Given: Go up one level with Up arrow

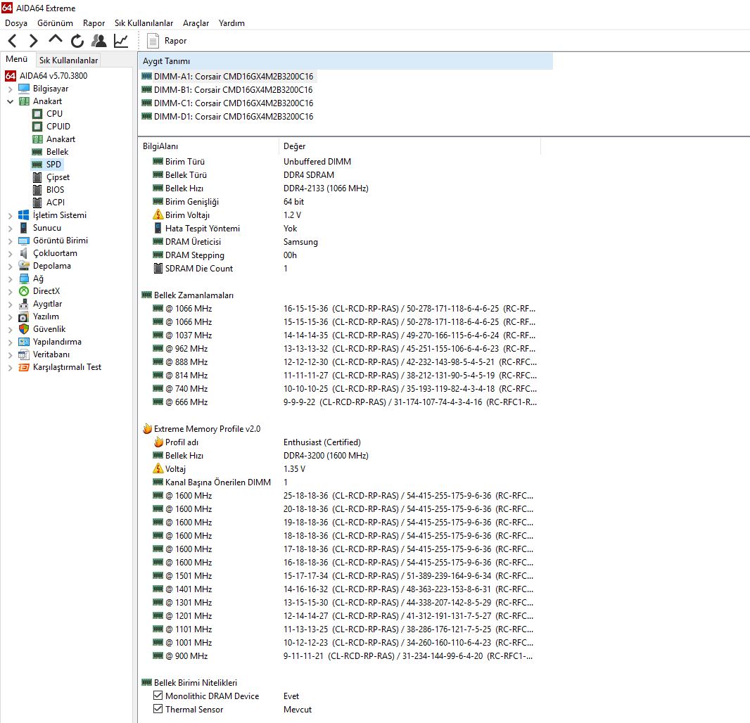Looking at the screenshot, I should [56, 39].
